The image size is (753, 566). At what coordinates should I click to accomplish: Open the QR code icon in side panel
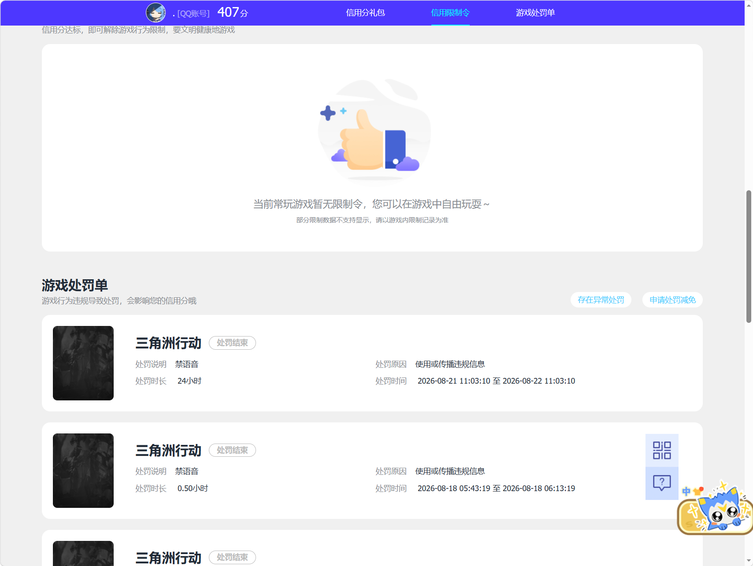(x=662, y=450)
